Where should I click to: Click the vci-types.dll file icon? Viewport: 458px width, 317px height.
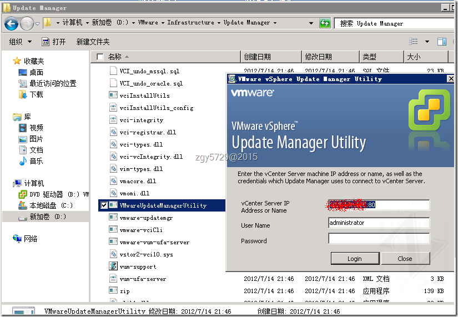pyautogui.click(x=113, y=144)
